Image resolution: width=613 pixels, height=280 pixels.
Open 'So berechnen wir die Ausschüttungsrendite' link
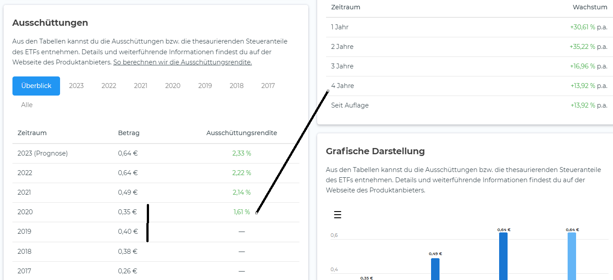182,62
